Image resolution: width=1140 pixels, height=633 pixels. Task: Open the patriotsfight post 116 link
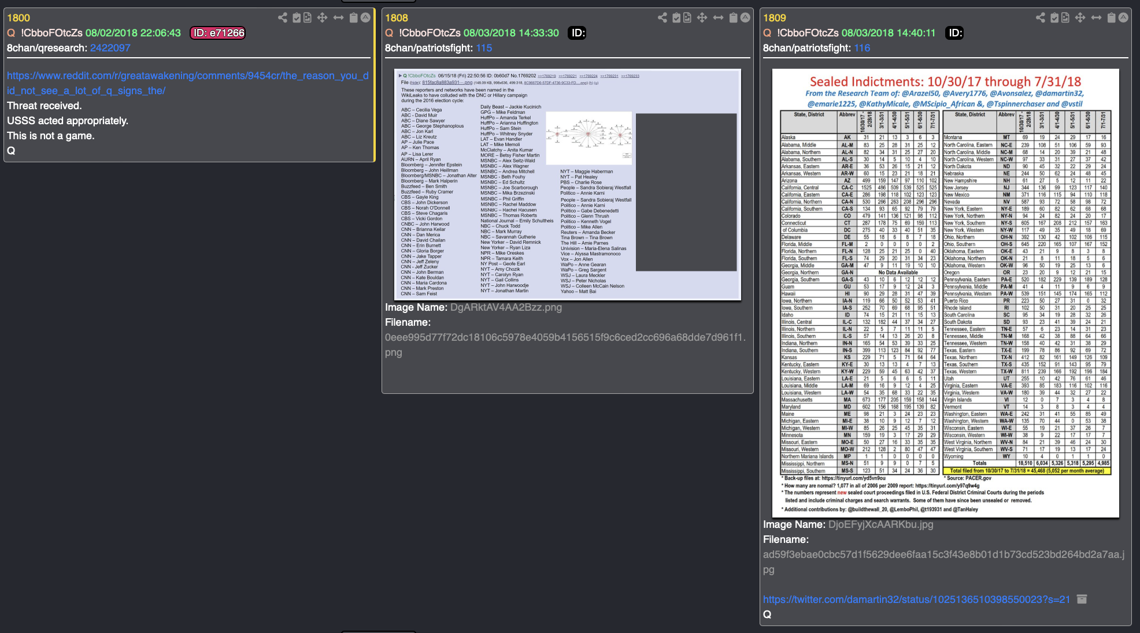pos(862,48)
